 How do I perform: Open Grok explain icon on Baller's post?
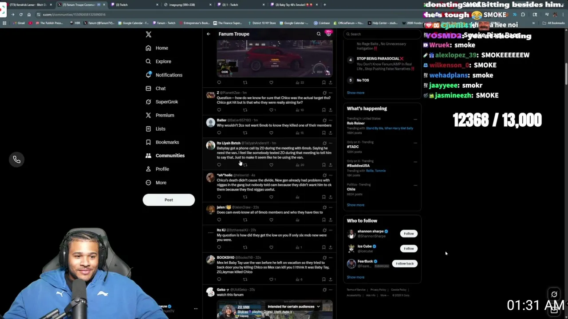[324, 120]
